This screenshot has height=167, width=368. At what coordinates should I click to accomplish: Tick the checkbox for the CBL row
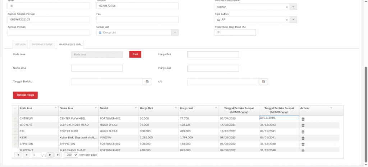tap(15, 131)
